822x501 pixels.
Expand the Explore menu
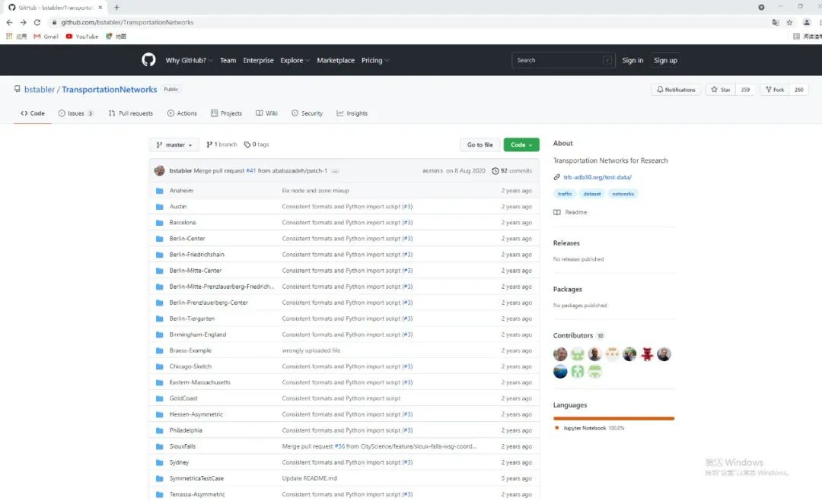[295, 60]
